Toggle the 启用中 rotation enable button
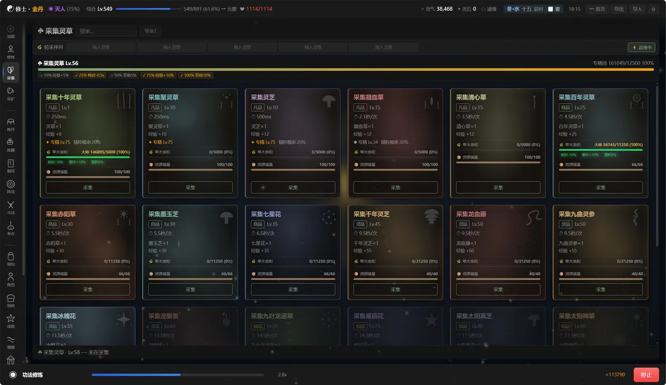Viewport: 666px width, 385px height. [641, 47]
